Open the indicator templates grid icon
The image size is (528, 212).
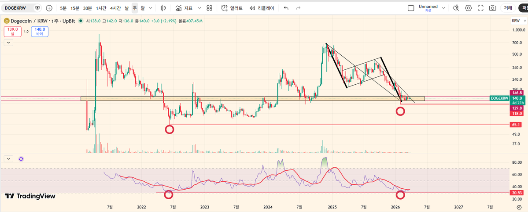coord(210,8)
